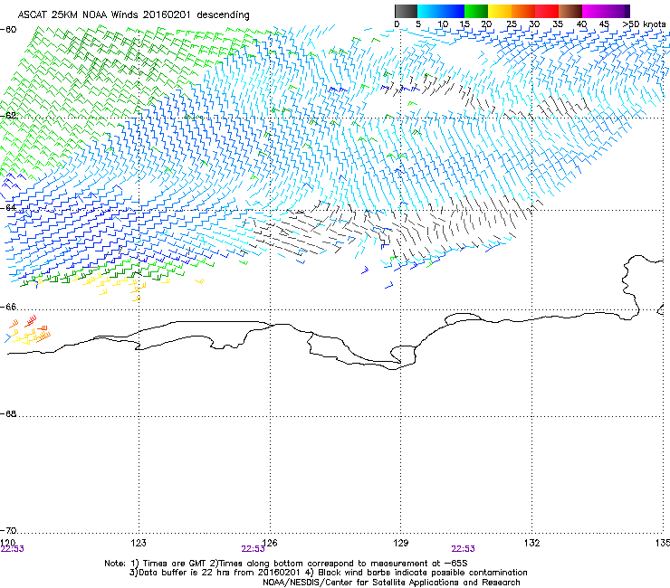Select the yellow 20-25 knots legend segment

[x=500, y=11]
